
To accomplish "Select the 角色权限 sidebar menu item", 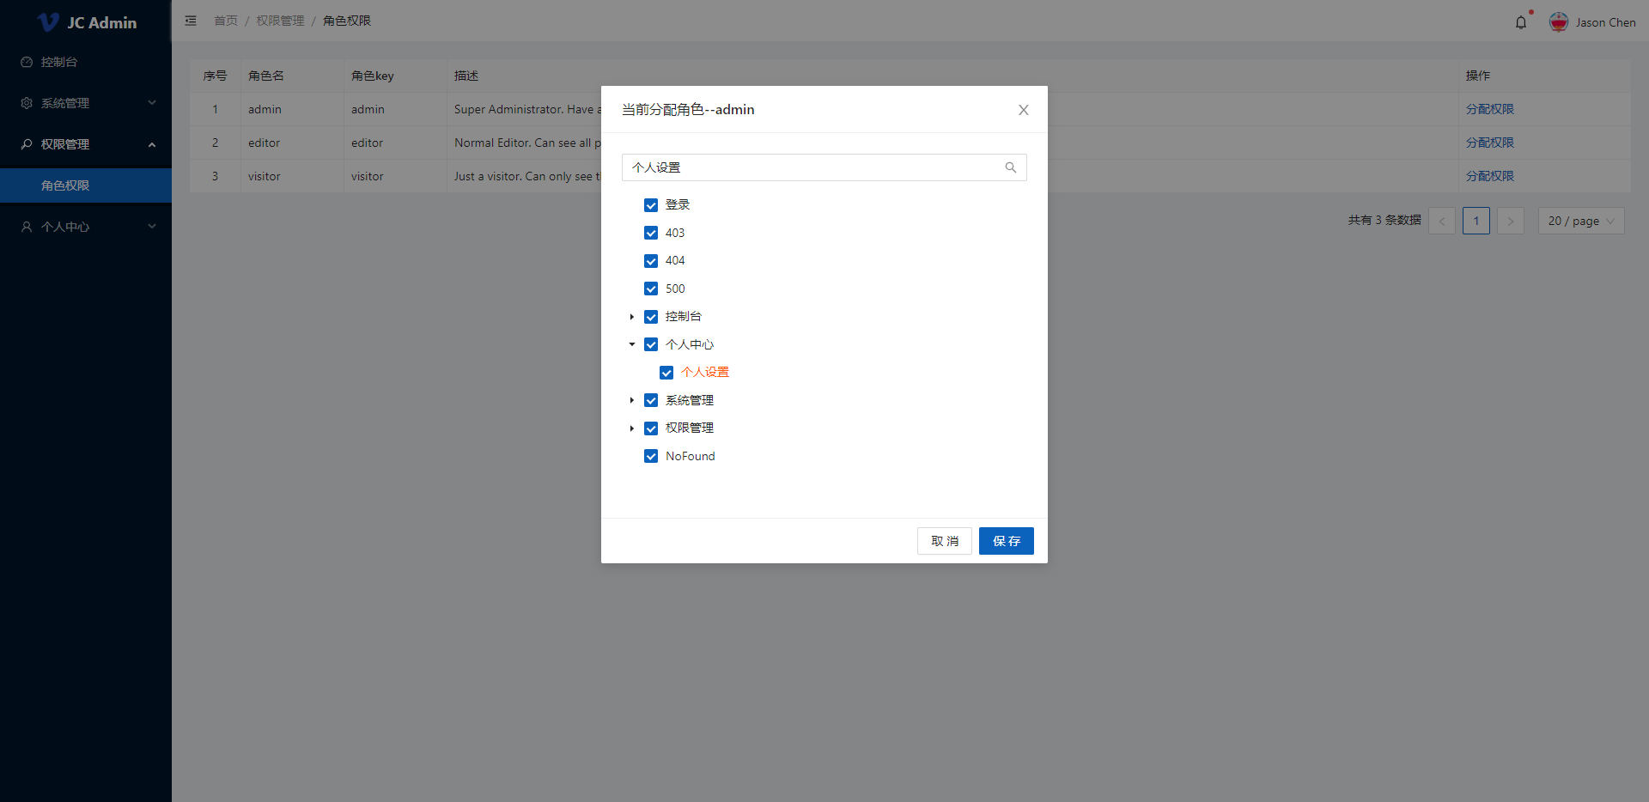I will click(86, 185).
